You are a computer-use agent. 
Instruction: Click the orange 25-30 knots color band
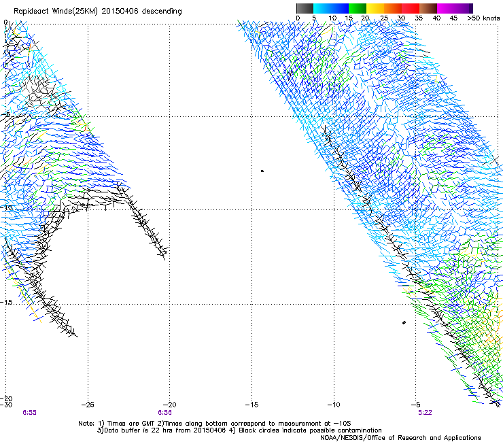(x=393, y=8)
